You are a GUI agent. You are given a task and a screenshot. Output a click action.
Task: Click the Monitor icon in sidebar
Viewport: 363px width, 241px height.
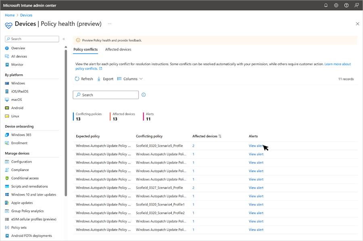pos(7,65)
